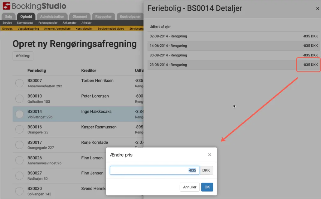The width and height of the screenshot is (321, 199).
Task: Toggle the BS0016 Orangevej selection circle
Action: (19, 129)
